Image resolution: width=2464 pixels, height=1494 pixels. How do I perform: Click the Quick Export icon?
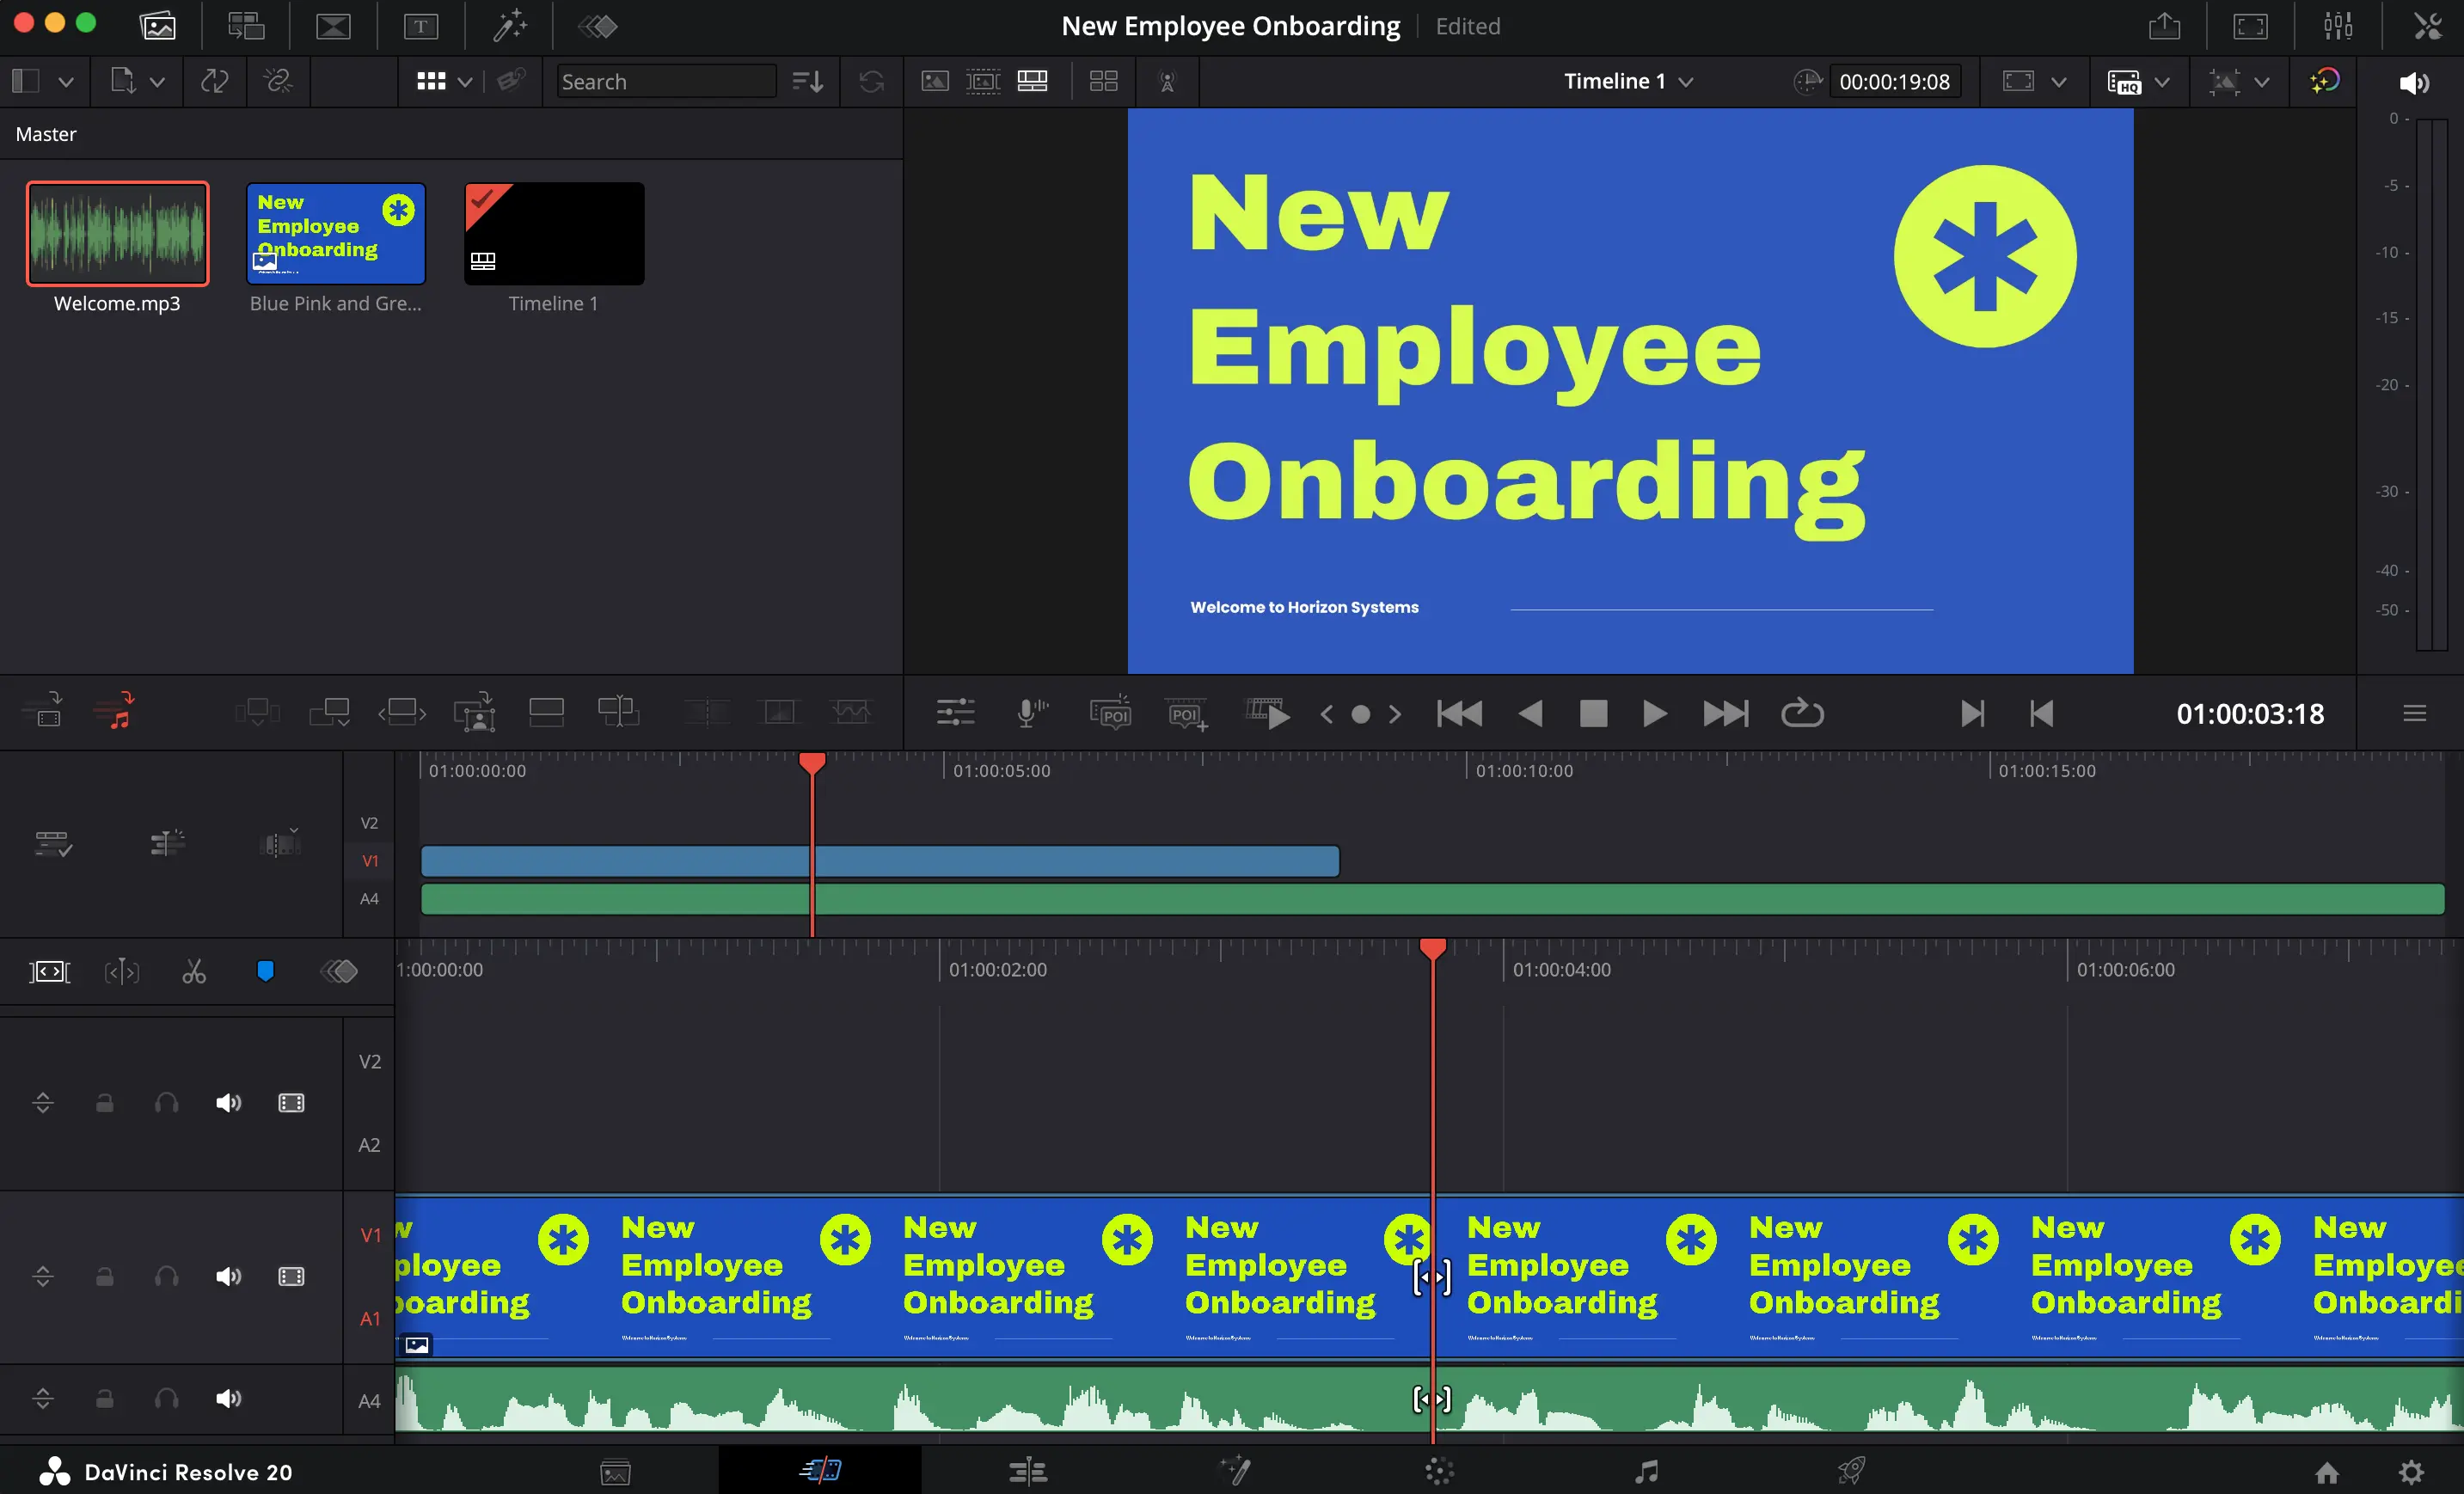2164,26
